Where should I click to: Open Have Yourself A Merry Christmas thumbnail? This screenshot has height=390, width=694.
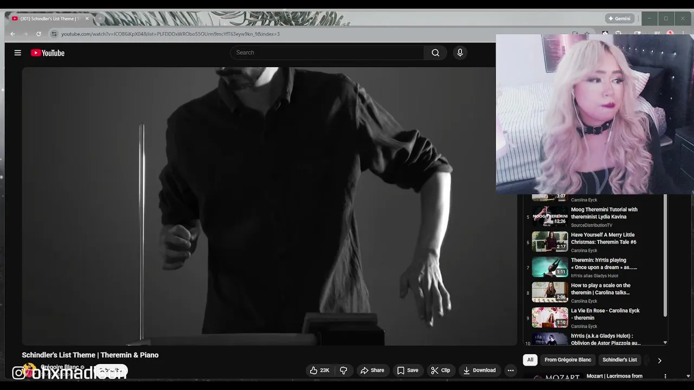coord(550,242)
